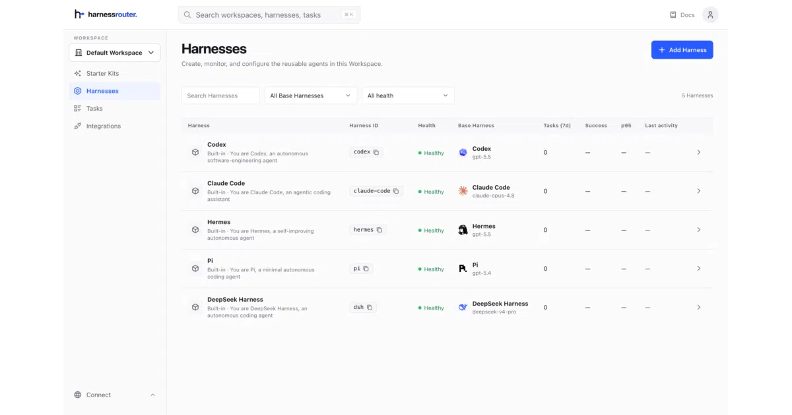Open the Codex harness name
Viewport: 792px width, 415px height.
216,145
